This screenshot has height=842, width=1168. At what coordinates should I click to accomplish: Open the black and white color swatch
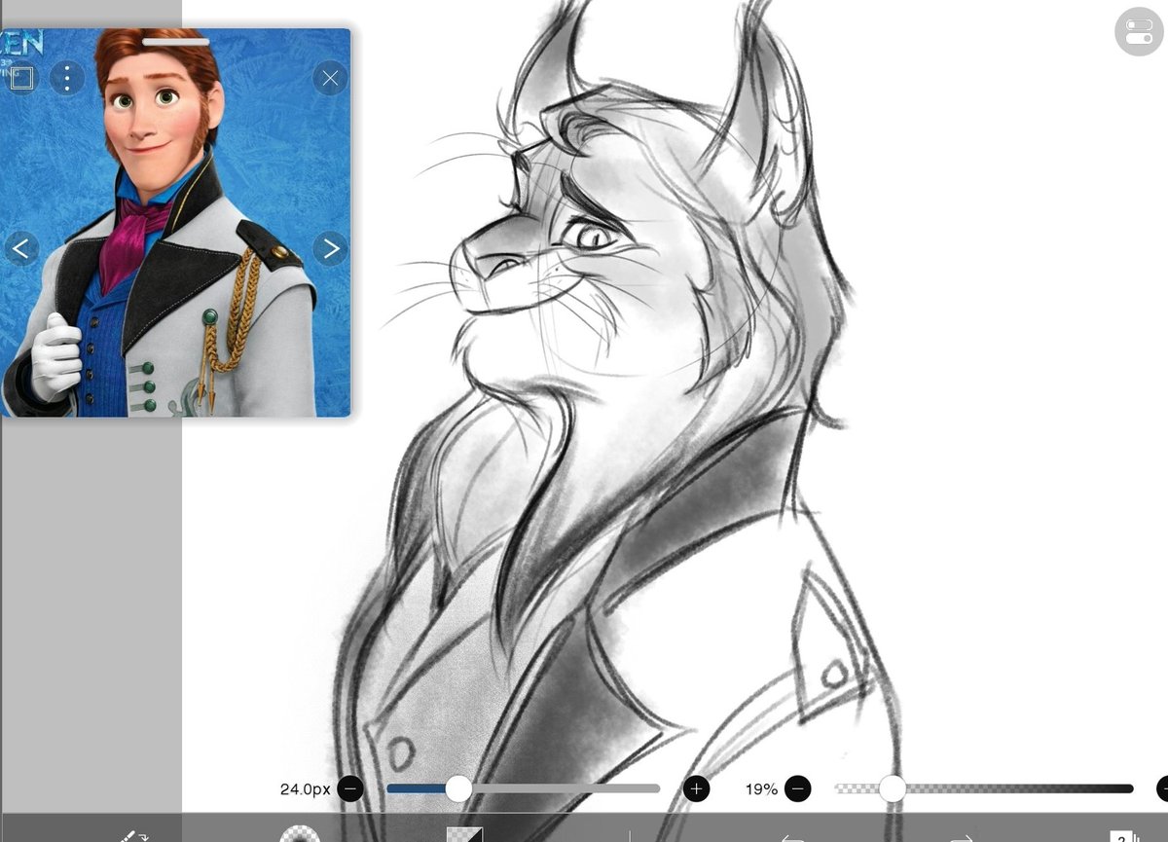tap(464, 834)
